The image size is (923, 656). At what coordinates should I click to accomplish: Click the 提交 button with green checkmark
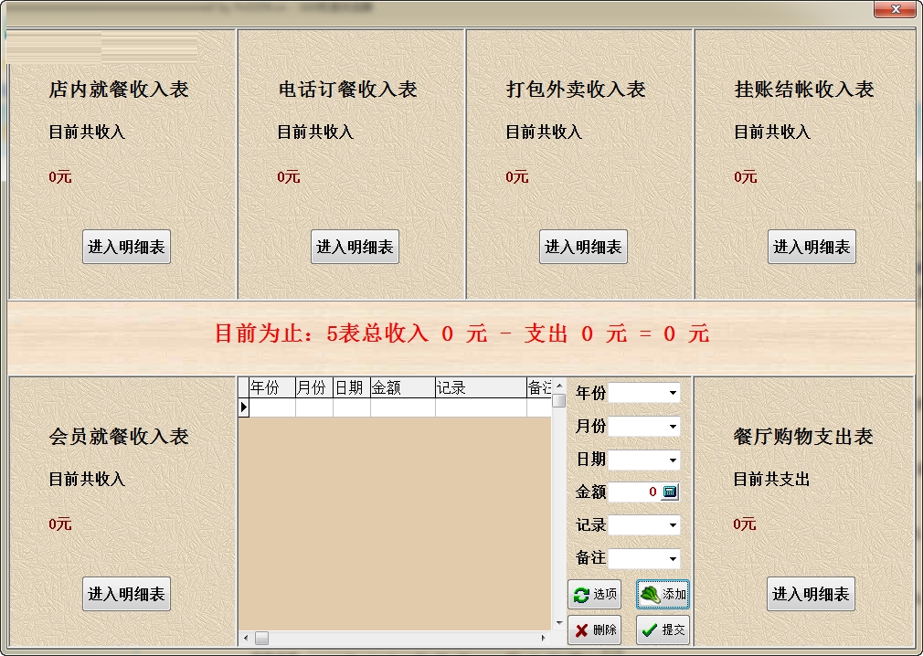pos(663,630)
